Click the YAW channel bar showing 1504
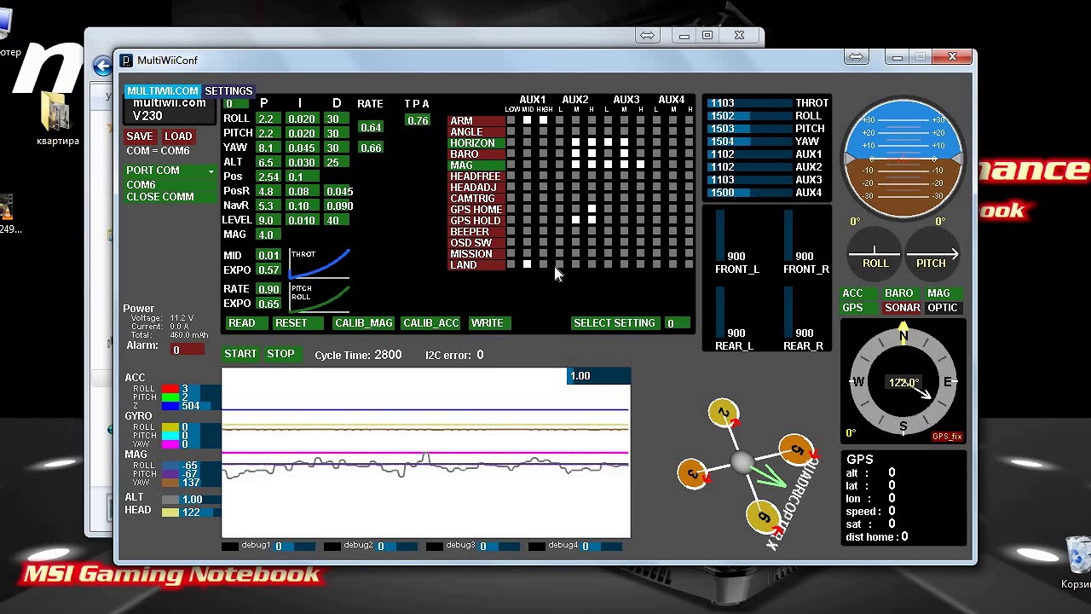Viewport: 1091px width, 614px height. 750,142
